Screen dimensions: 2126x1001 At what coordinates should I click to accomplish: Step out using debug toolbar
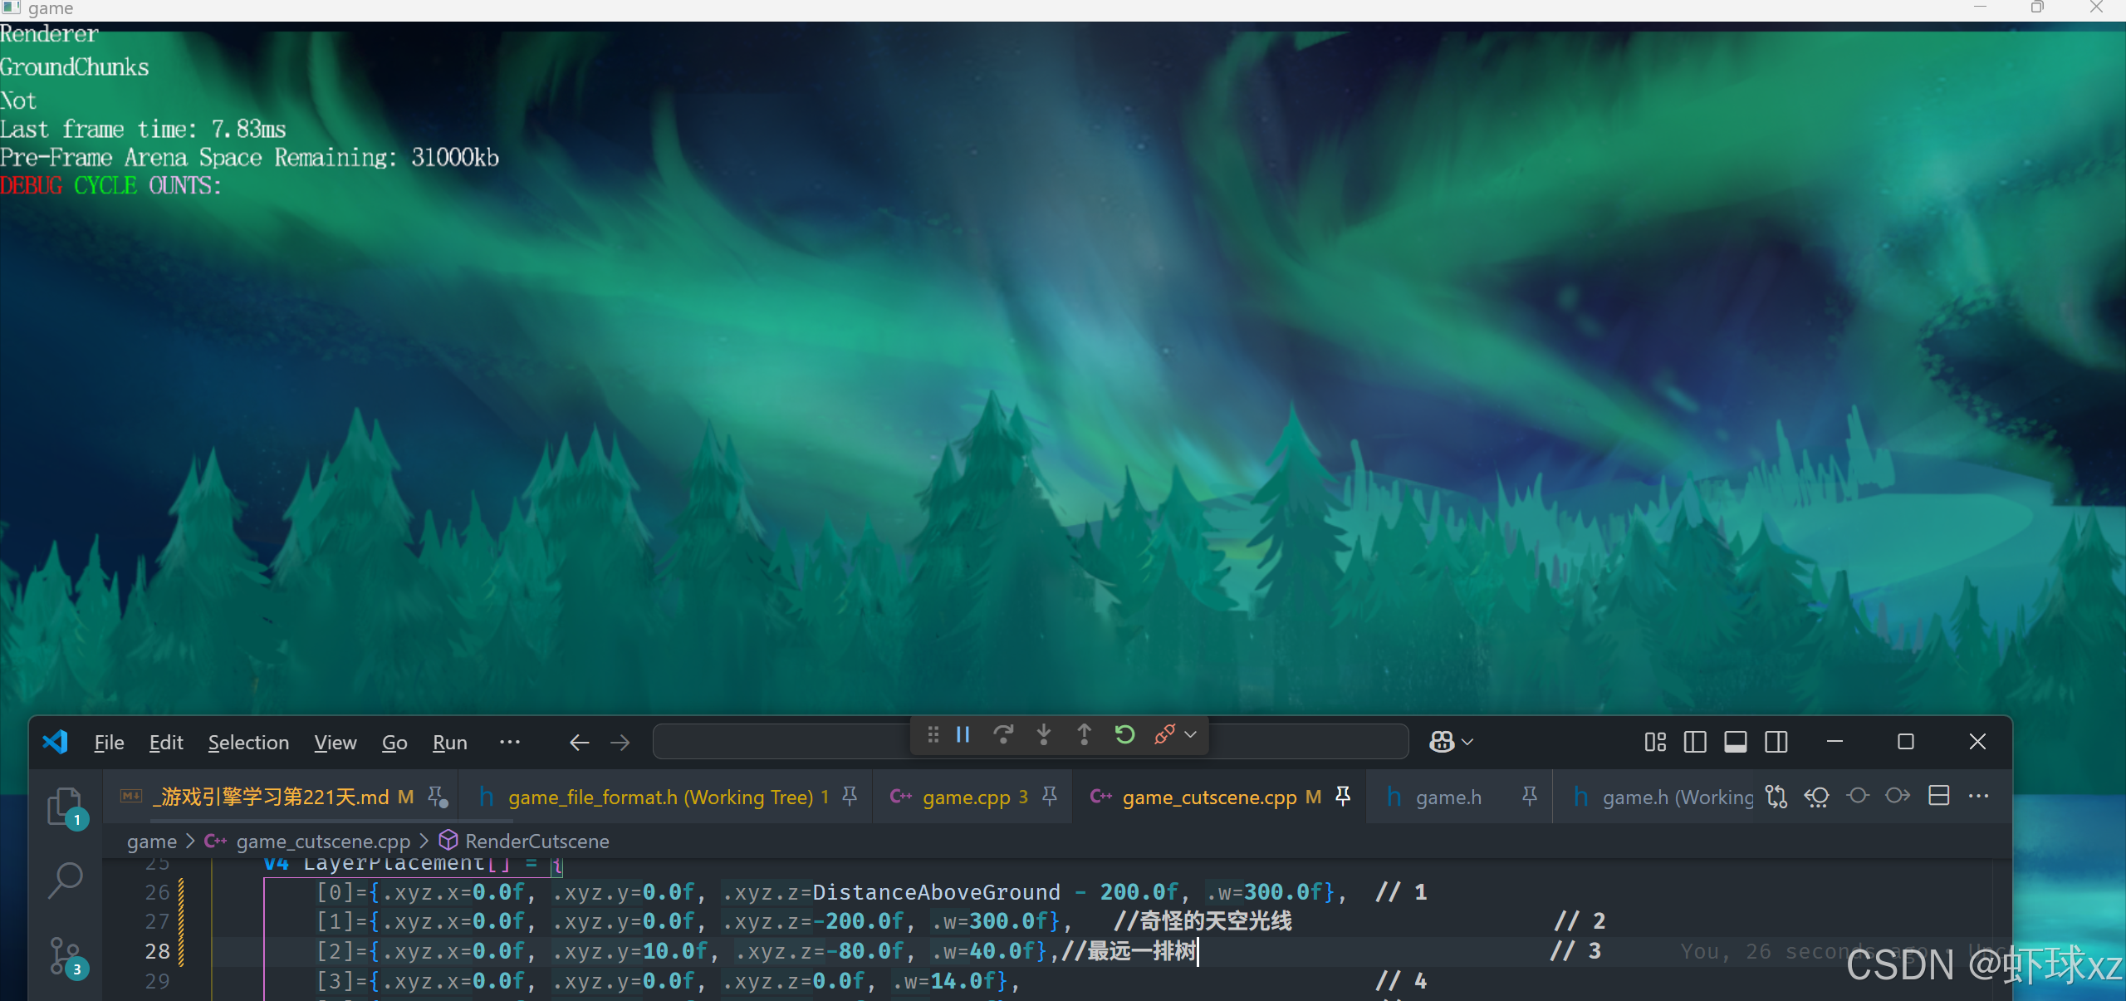click(1085, 734)
